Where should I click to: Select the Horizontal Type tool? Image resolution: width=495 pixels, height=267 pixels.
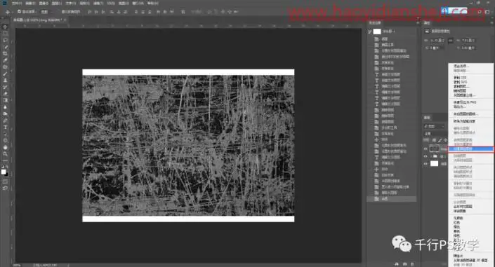click(5, 127)
